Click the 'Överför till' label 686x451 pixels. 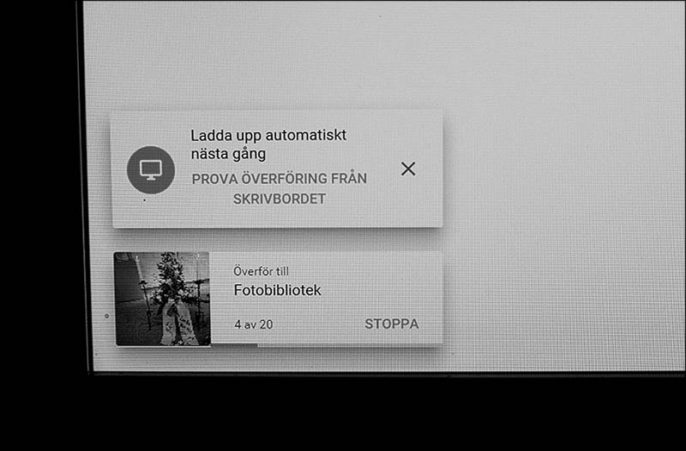coord(261,271)
